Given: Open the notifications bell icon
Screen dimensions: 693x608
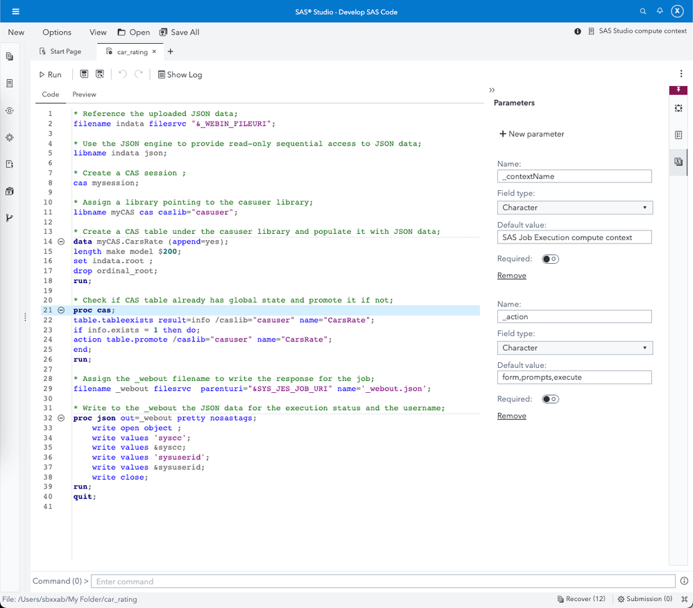Looking at the screenshot, I should 660,12.
